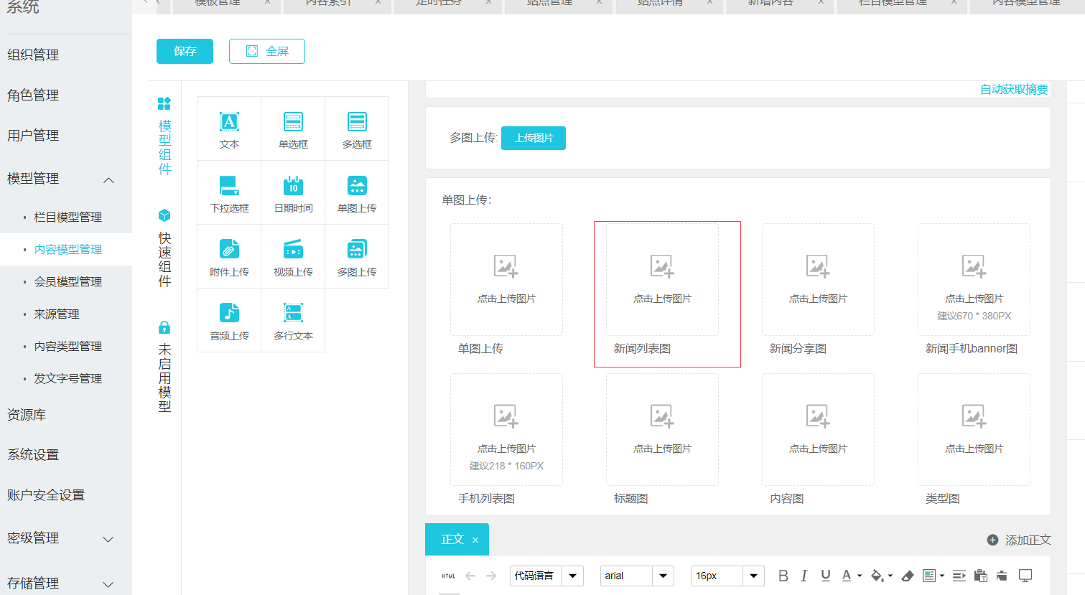Open the background fill color picker
This screenshot has height=595, width=1085.
877,576
